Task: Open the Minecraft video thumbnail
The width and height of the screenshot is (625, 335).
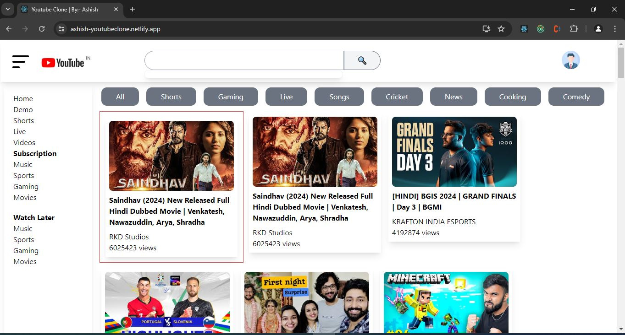Action: pos(446,303)
